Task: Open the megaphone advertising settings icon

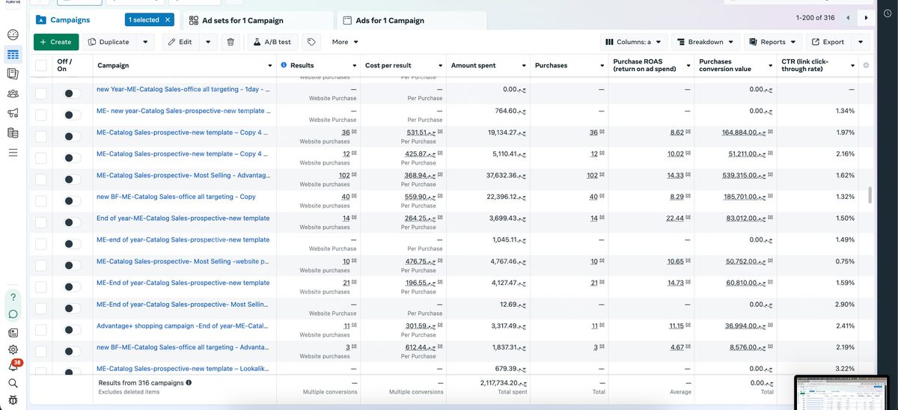Action: (x=13, y=113)
